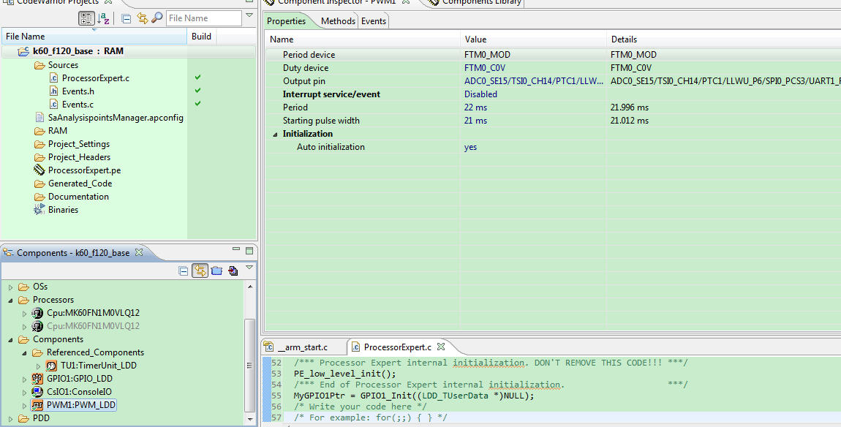841x427 pixels.
Task: Select the ProcessorExpert.c editor tab
Action: (397, 347)
